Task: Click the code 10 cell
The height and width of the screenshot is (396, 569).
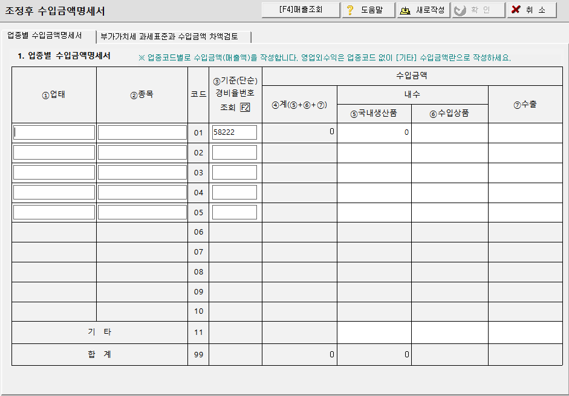Action: 198,311
